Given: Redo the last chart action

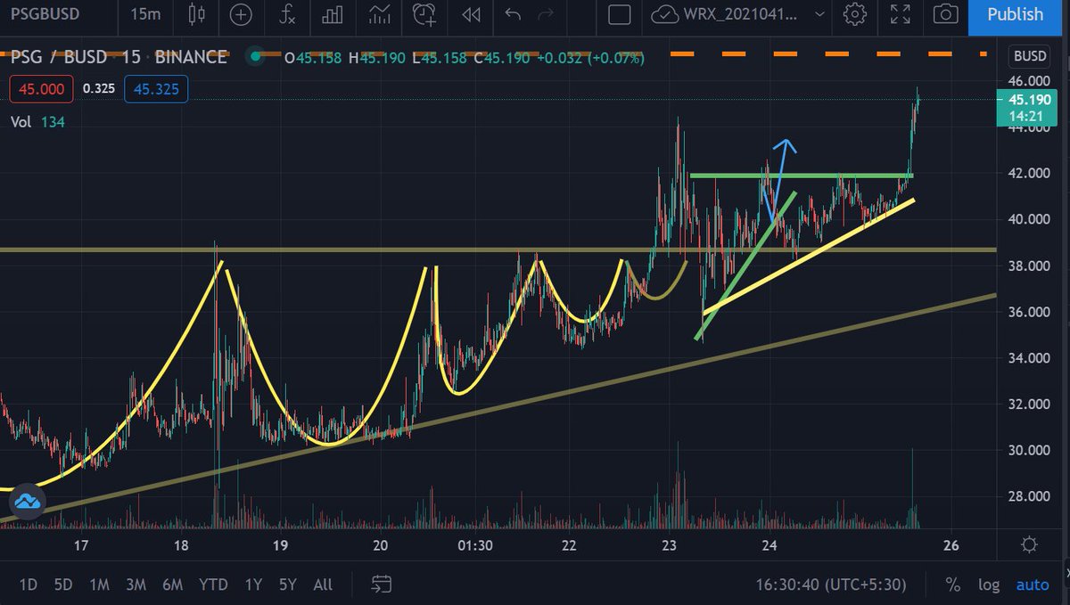Looking at the screenshot, I should tap(547, 14).
